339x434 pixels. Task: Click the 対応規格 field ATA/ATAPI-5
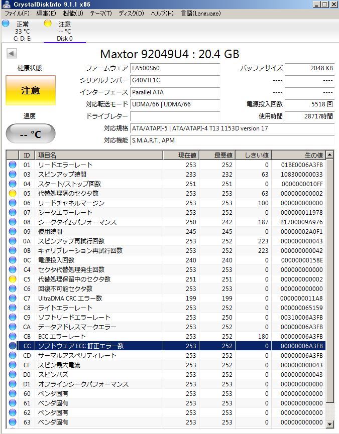[x=232, y=128]
